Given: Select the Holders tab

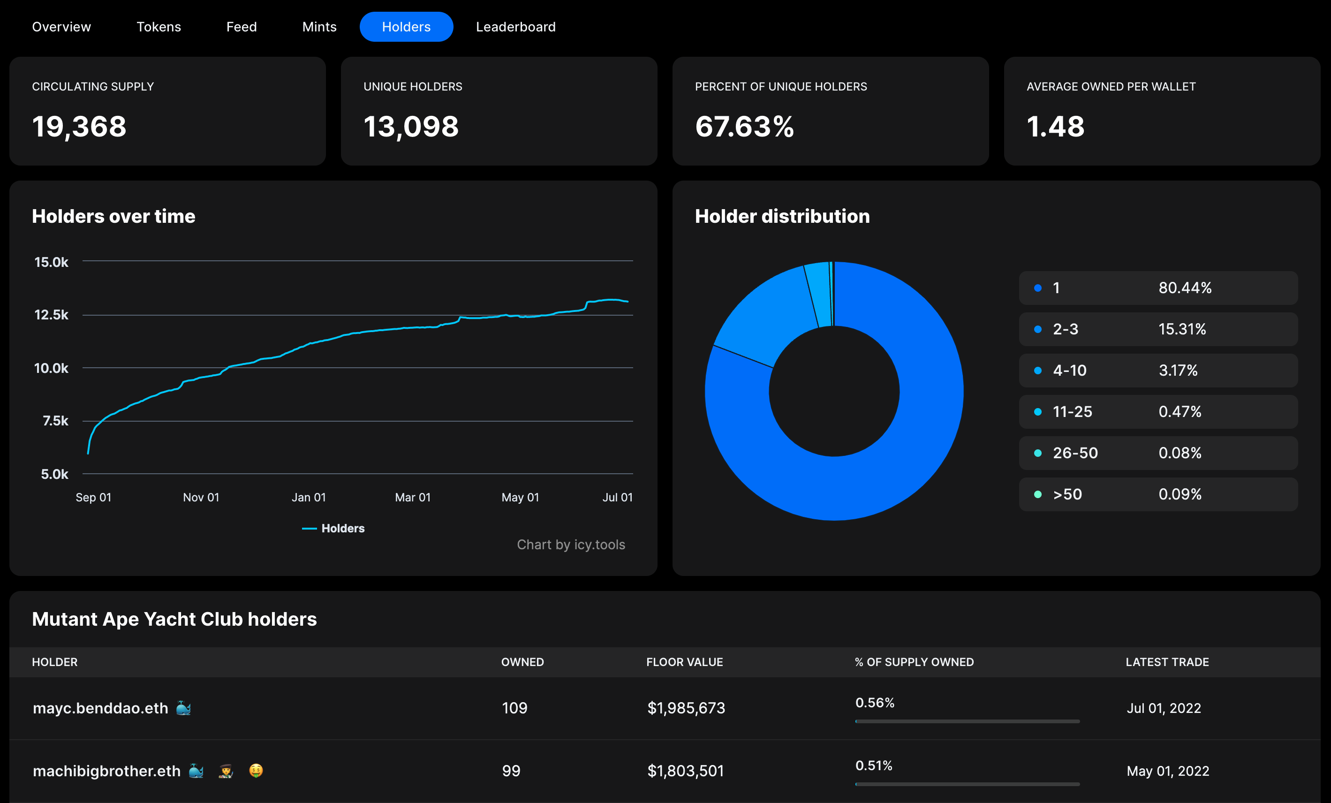Looking at the screenshot, I should tap(406, 27).
